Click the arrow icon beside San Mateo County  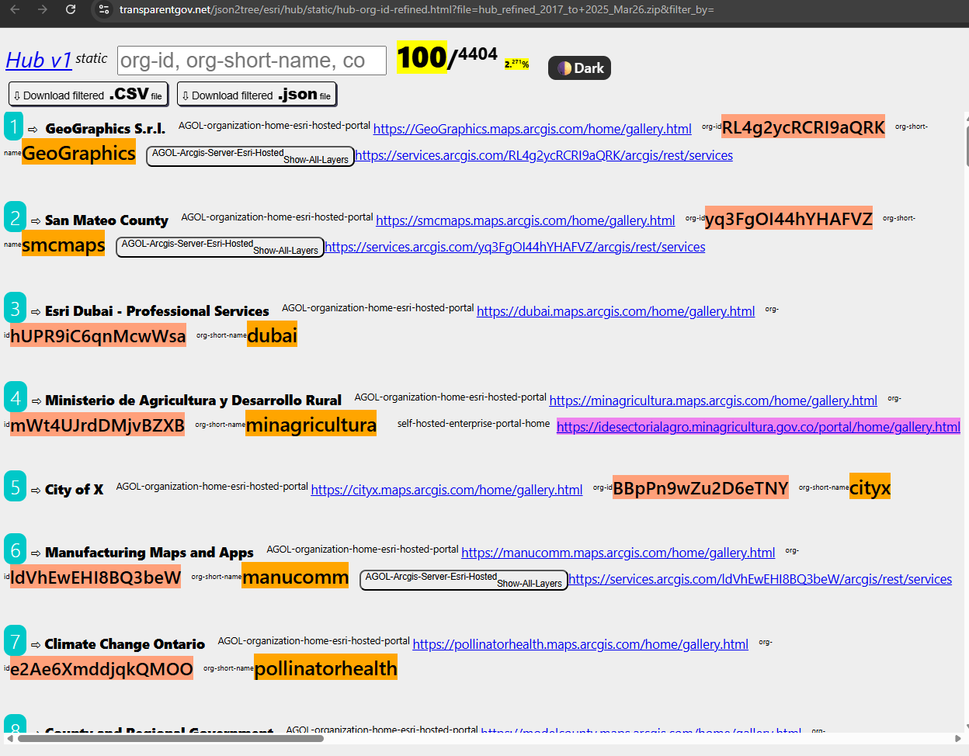click(x=36, y=221)
